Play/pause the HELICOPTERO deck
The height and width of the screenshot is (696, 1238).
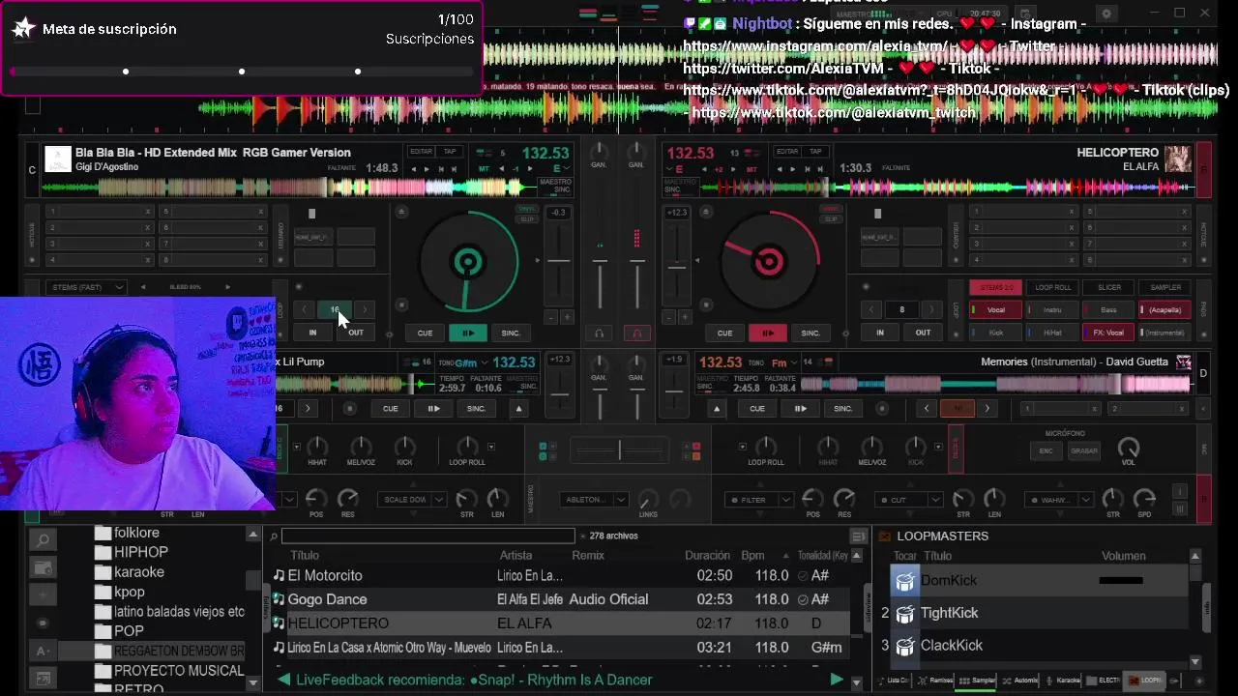point(767,333)
